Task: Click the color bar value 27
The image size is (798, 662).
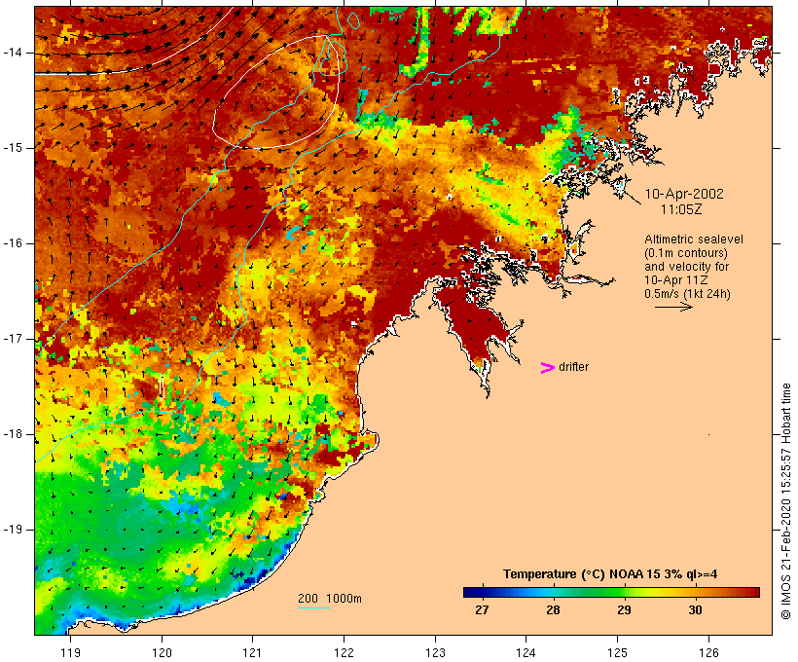Action: coord(482,610)
